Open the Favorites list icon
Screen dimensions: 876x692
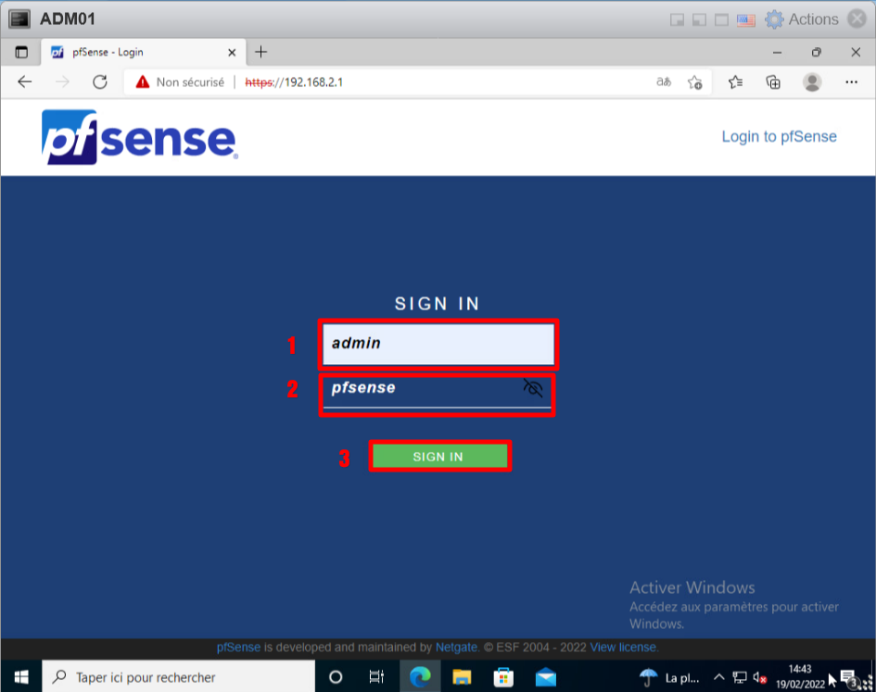[735, 82]
